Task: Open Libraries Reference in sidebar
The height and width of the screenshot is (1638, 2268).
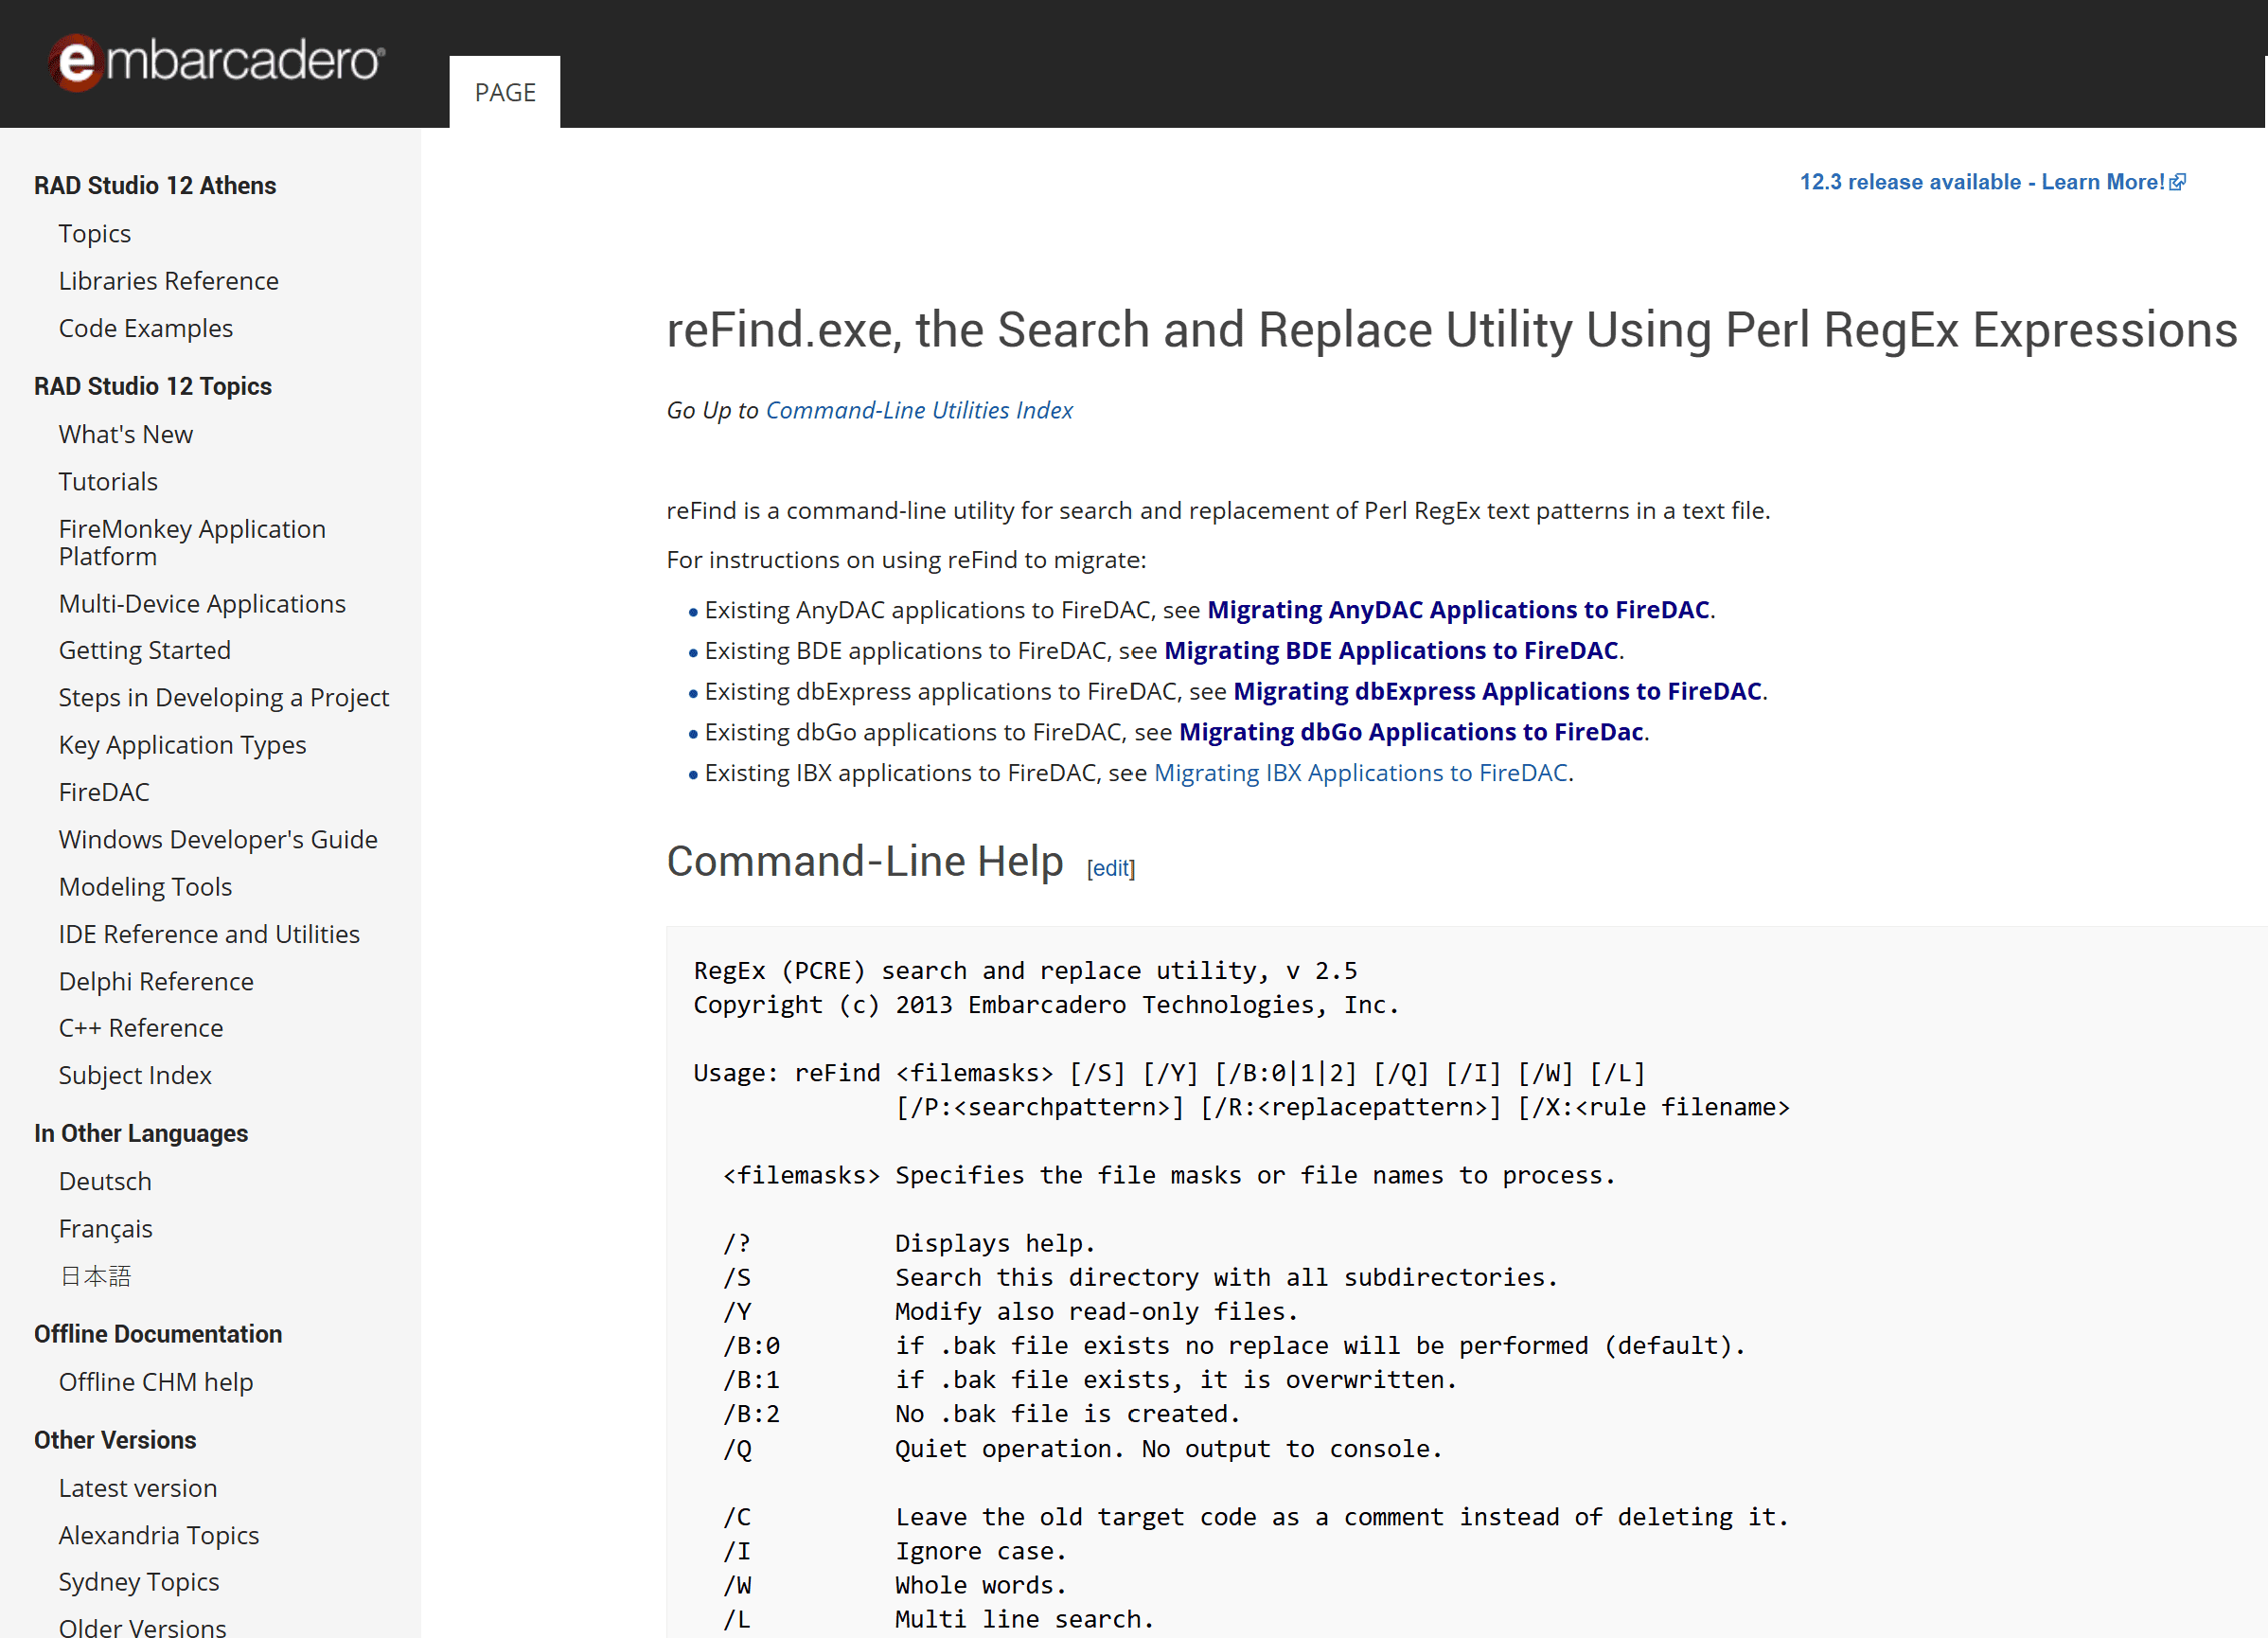Action: click(169, 281)
